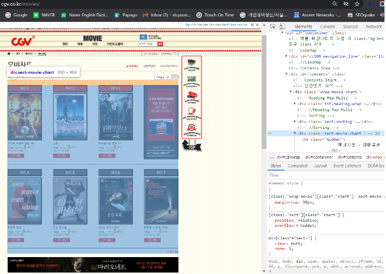This screenshot has width=386, height=274.
Task: Switch to the Console tab
Action: click(x=327, y=27)
